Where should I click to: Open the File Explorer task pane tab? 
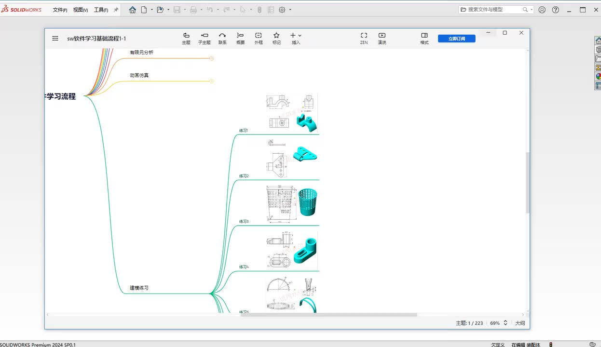[x=598, y=59]
